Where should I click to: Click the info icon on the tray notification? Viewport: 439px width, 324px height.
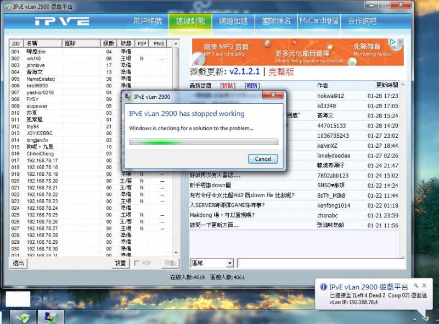324,286
